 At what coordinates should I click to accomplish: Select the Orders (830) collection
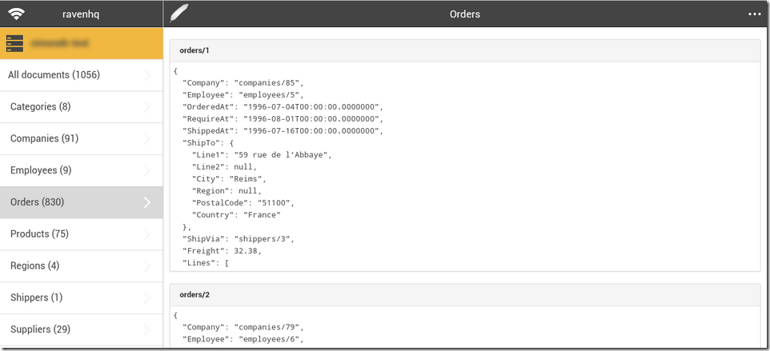pos(82,202)
